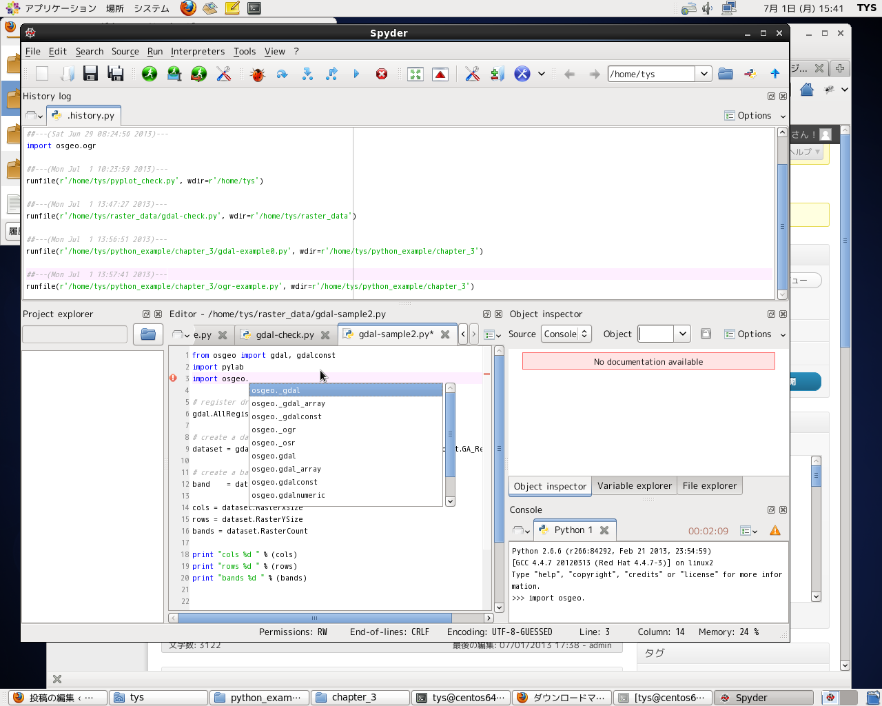Viewport: 882px width, 706px height.
Task: Click the editor horizontal scrollbar
Action: coord(314,618)
